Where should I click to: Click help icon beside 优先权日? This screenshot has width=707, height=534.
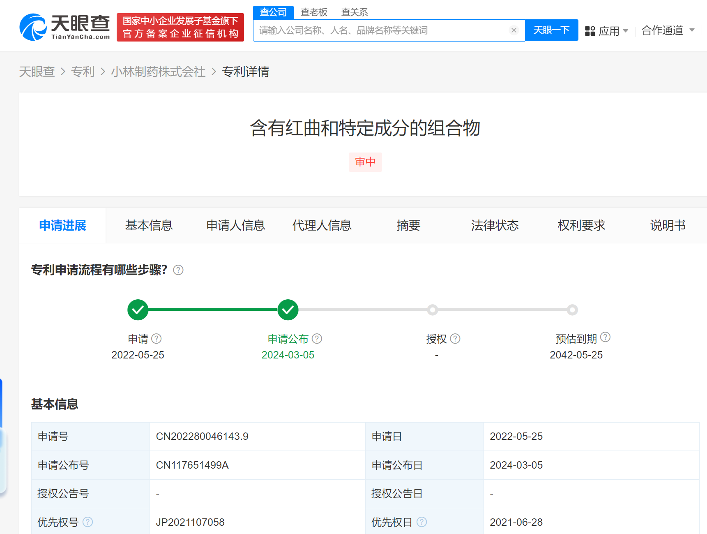coord(421,522)
